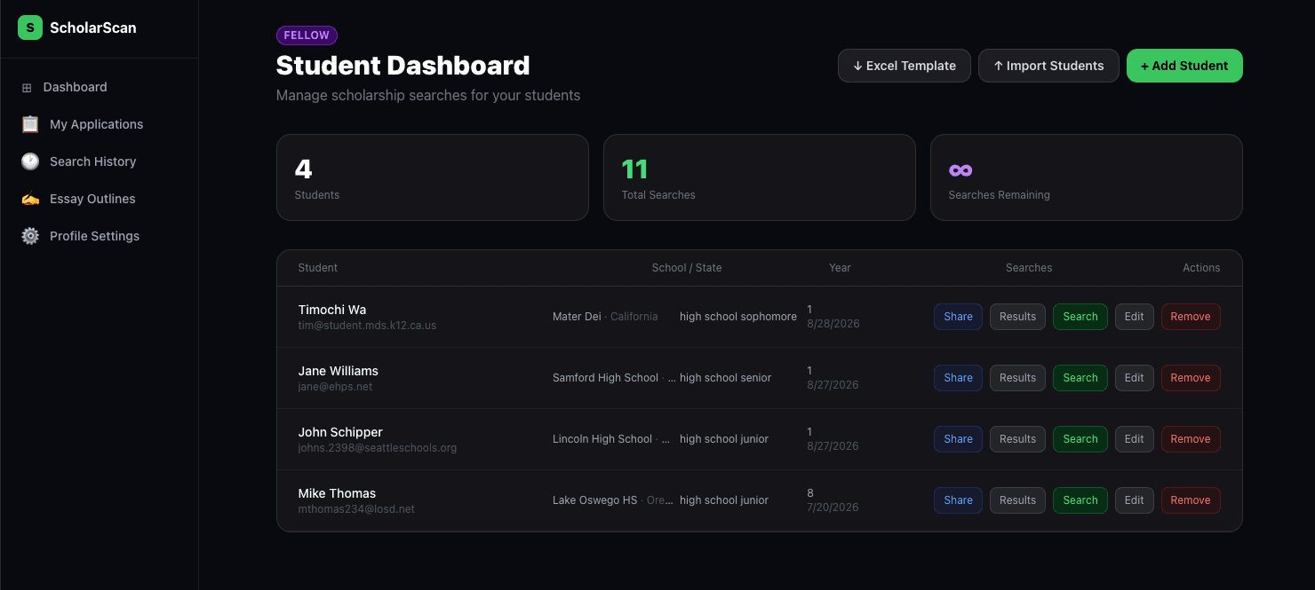Viewport: 1315px width, 590px height.
Task: View Results for Timochi Wa
Action: point(1017,317)
